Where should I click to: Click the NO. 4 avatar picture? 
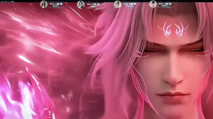153,4
